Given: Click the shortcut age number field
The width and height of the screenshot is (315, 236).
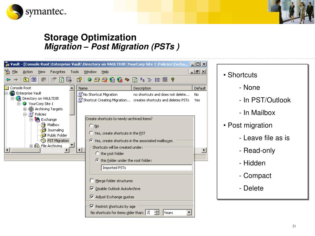Looking at the screenshot, I should pos(150,212).
